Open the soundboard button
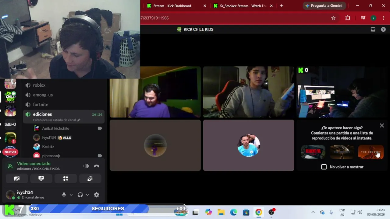This screenshot has width=390, height=219. coord(90,179)
